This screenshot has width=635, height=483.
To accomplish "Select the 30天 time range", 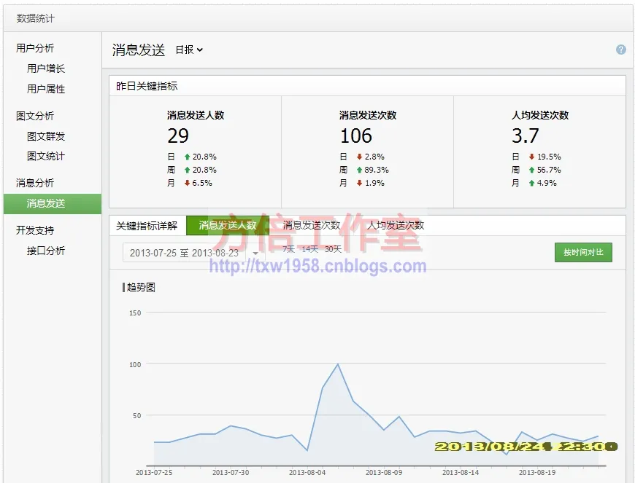I will tap(332, 249).
